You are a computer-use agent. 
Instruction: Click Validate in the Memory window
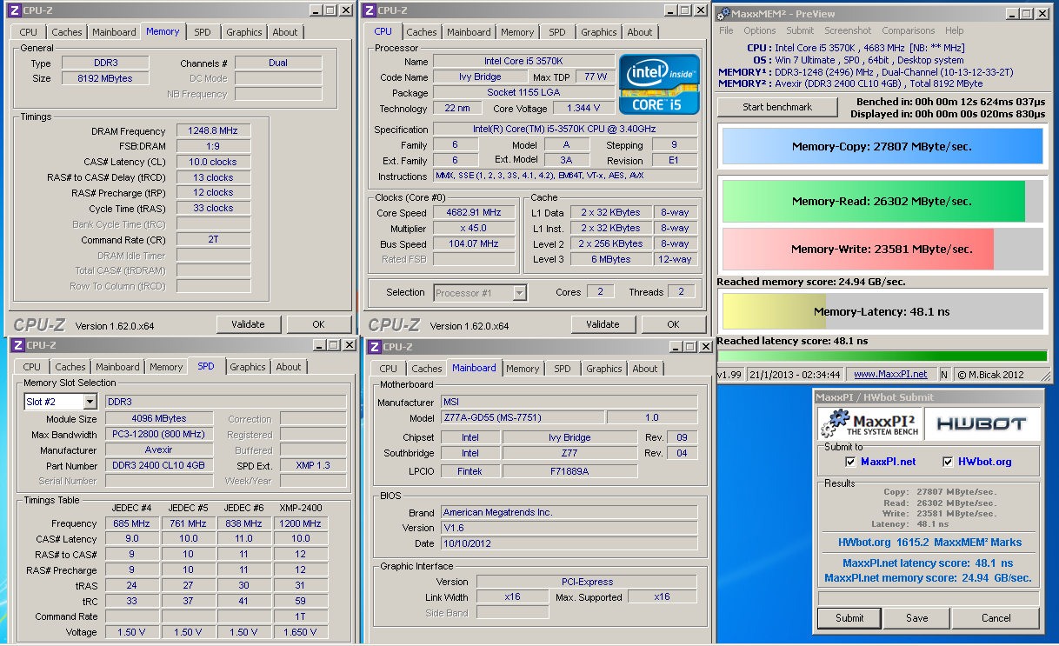[248, 324]
